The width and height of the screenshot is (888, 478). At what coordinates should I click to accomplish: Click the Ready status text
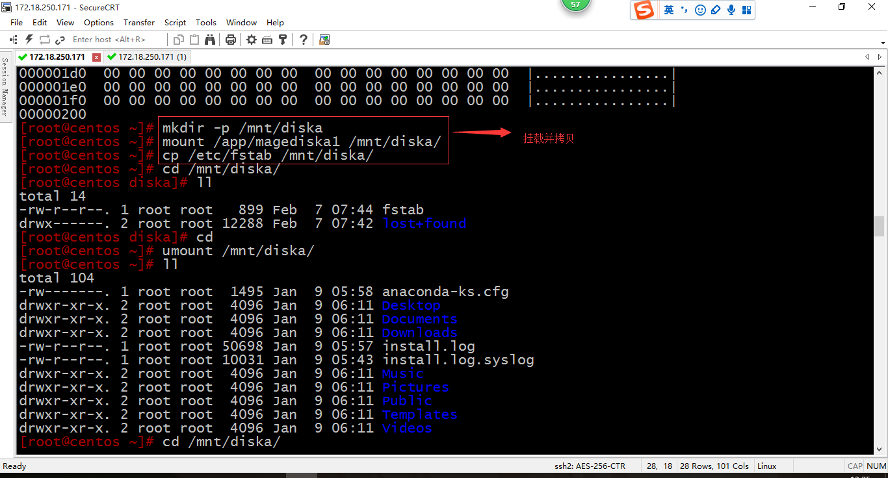tap(14, 466)
